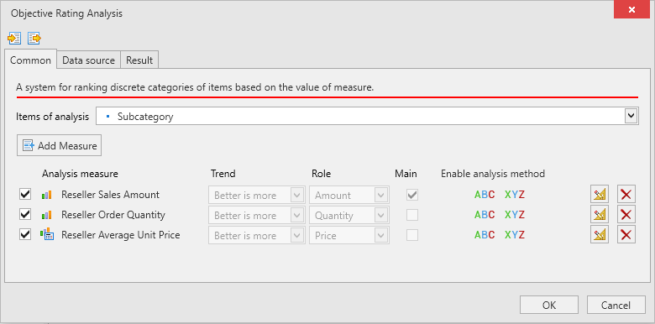Click the Main column header
Screen dimensions: 655x324
(x=406, y=173)
